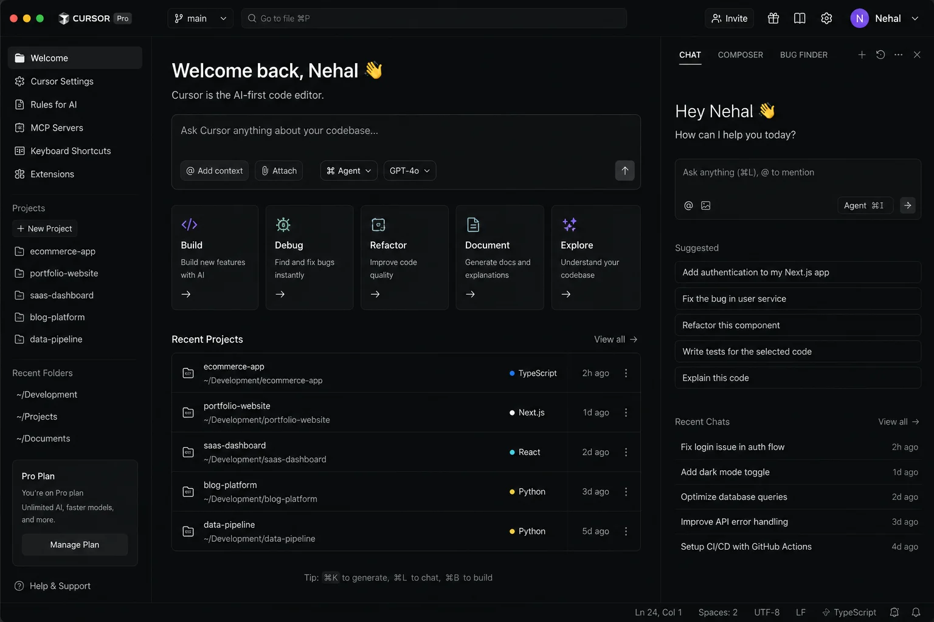
Task: View all recent projects link
Action: 616,340
